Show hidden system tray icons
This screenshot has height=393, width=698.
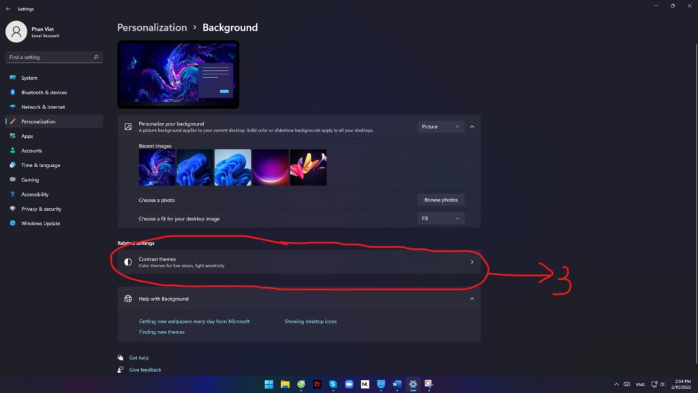(x=616, y=385)
